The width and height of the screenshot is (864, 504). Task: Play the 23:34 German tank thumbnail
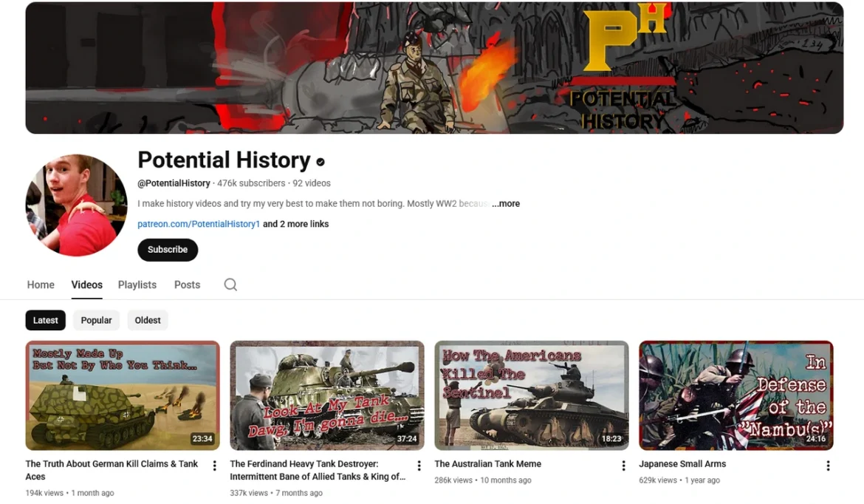123,395
